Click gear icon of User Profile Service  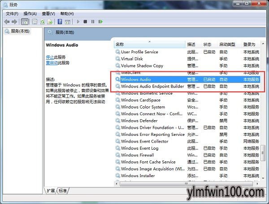[x=117, y=52]
